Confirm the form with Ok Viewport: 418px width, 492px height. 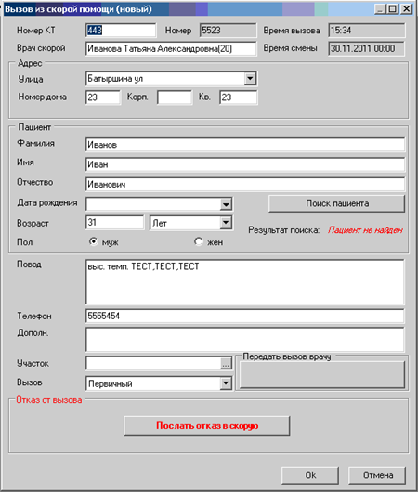(x=310, y=475)
